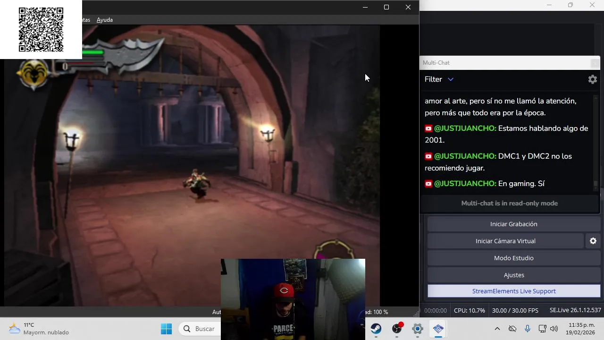Open network tray icon
The width and height of the screenshot is (604, 340).
pyautogui.click(x=542, y=329)
